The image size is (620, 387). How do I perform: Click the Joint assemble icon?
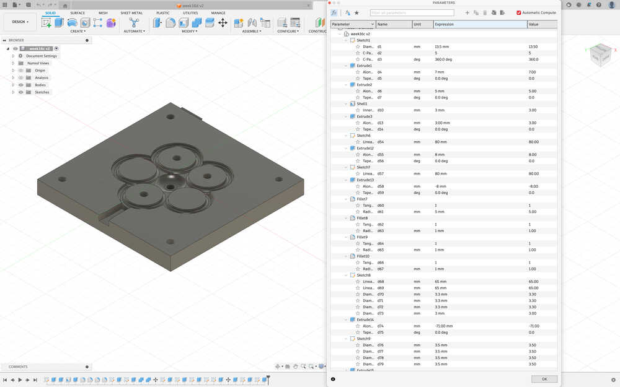pyautogui.click(x=252, y=22)
